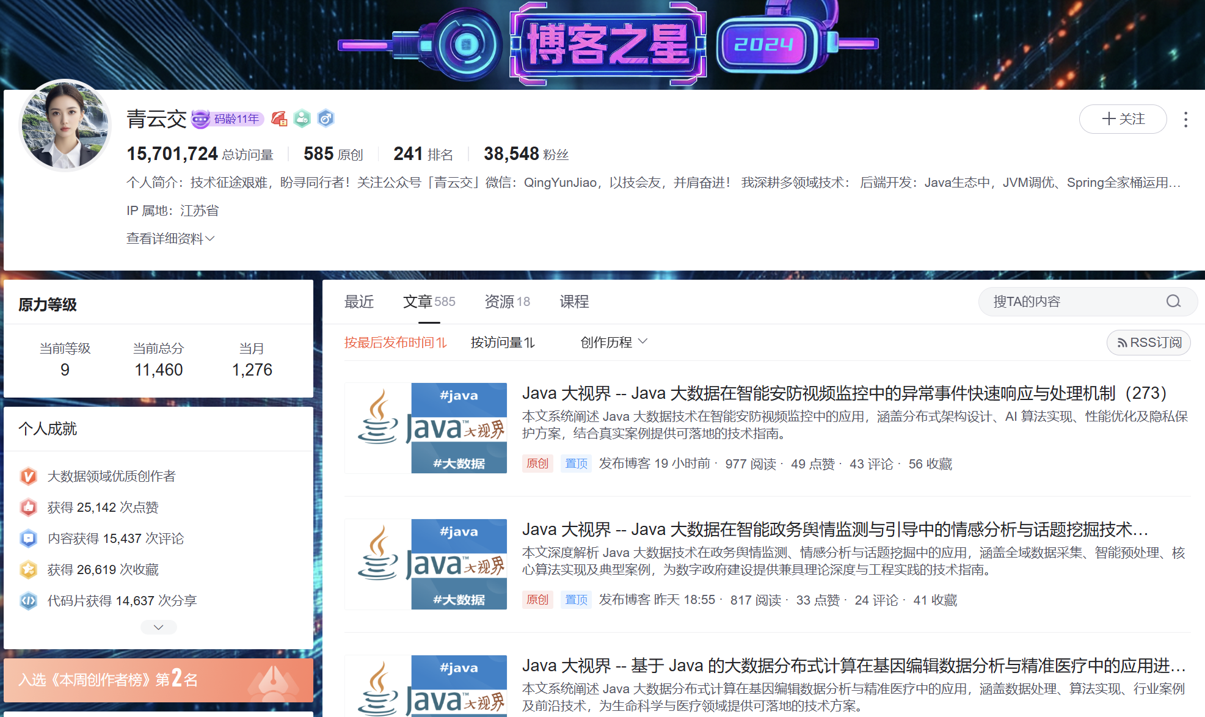Click the 青云交 username

156,118
